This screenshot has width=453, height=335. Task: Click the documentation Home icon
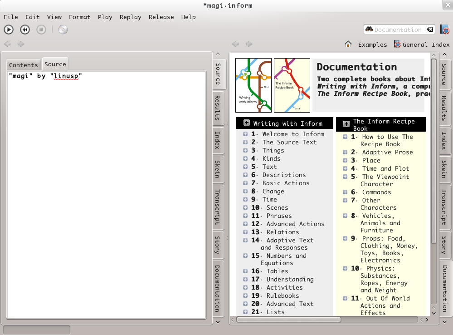348,44
